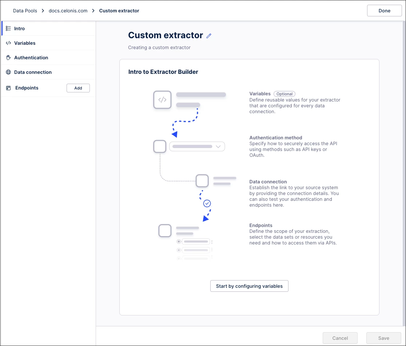
Task: Open docs.celonis.com breadcrumb link
Action: point(68,11)
